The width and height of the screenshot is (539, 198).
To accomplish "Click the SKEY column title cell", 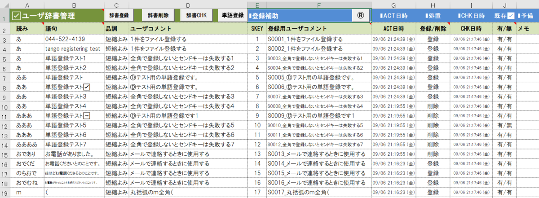I will click(257, 28).
